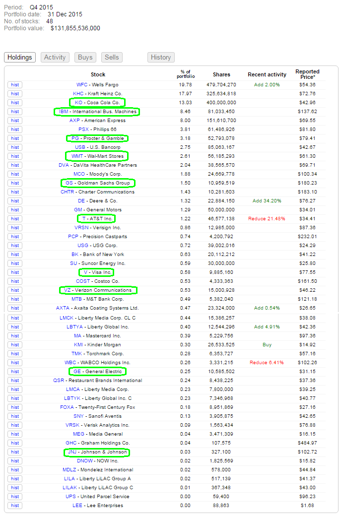Screen dimensions: 343x517
Task: Open the T AT&T ticker link
Action: pos(84,219)
